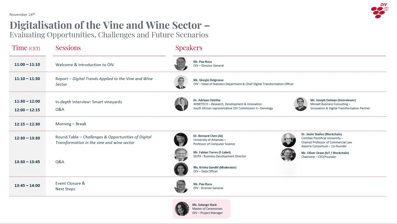This screenshot has width=397, height=224.
Task: Click the Welcome & Introduction to OIV session
Action: coord(85,65)
